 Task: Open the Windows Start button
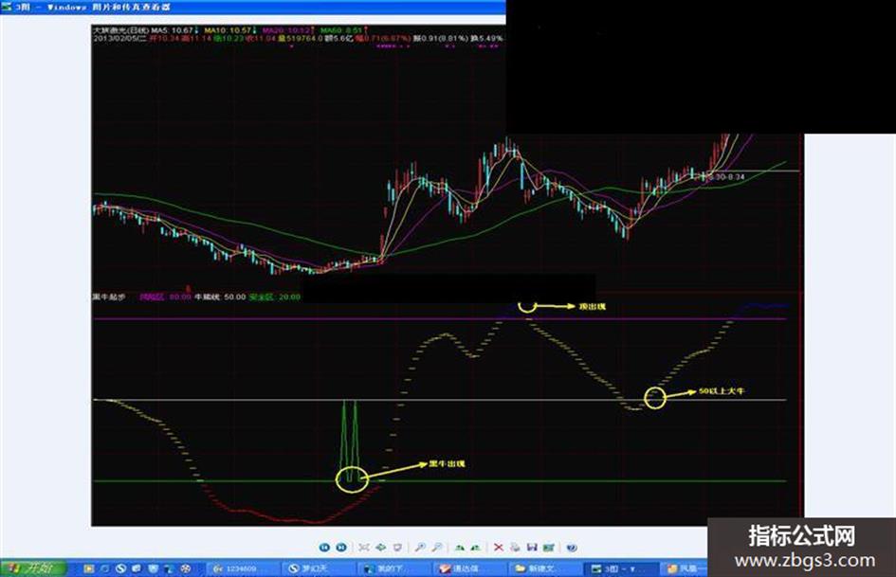[33, 568]
